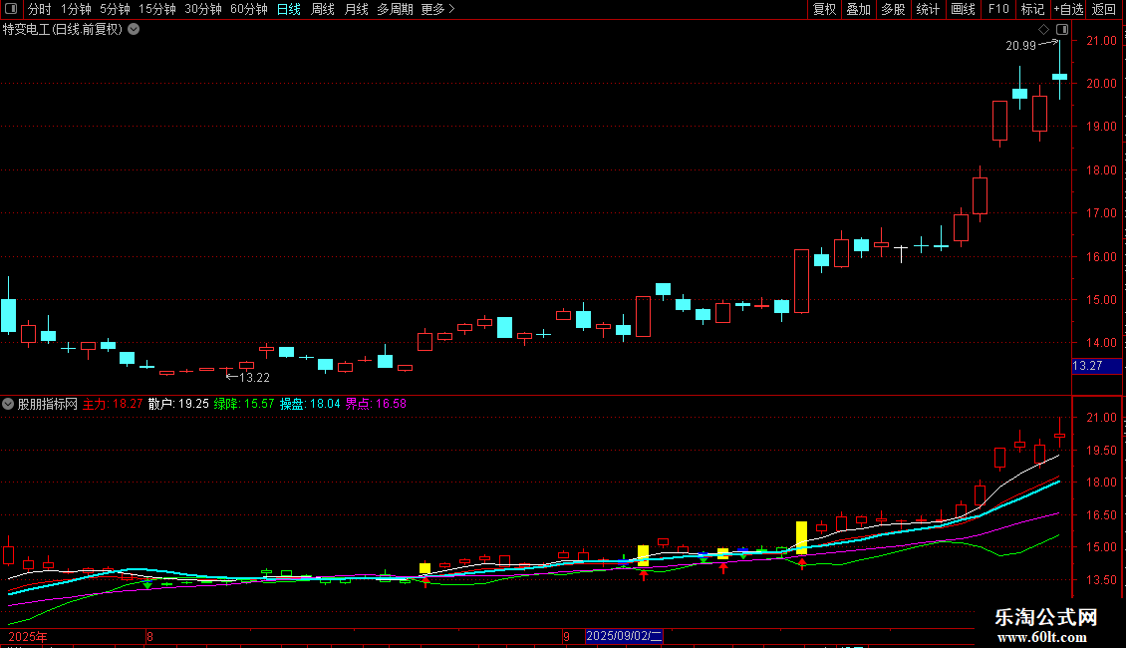Click the 绿降: 15.57 indicator value
Viewport: 1126px width, 648px height.
click(244, 404)
